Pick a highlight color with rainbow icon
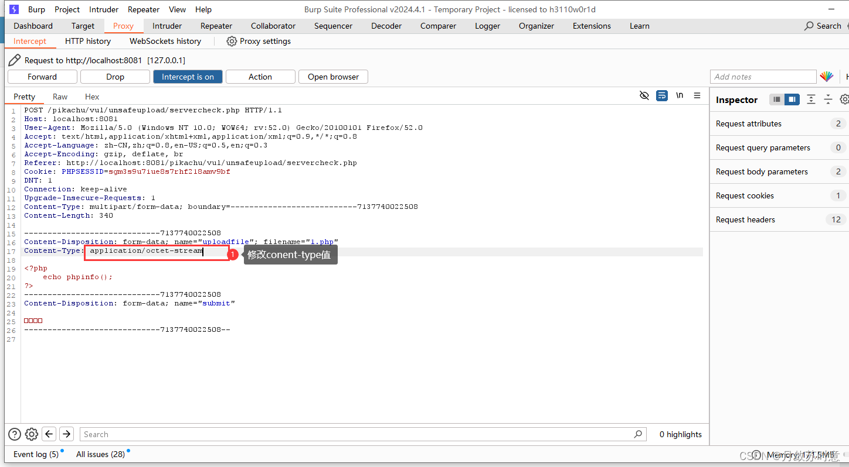 click(x=827, y=77)
